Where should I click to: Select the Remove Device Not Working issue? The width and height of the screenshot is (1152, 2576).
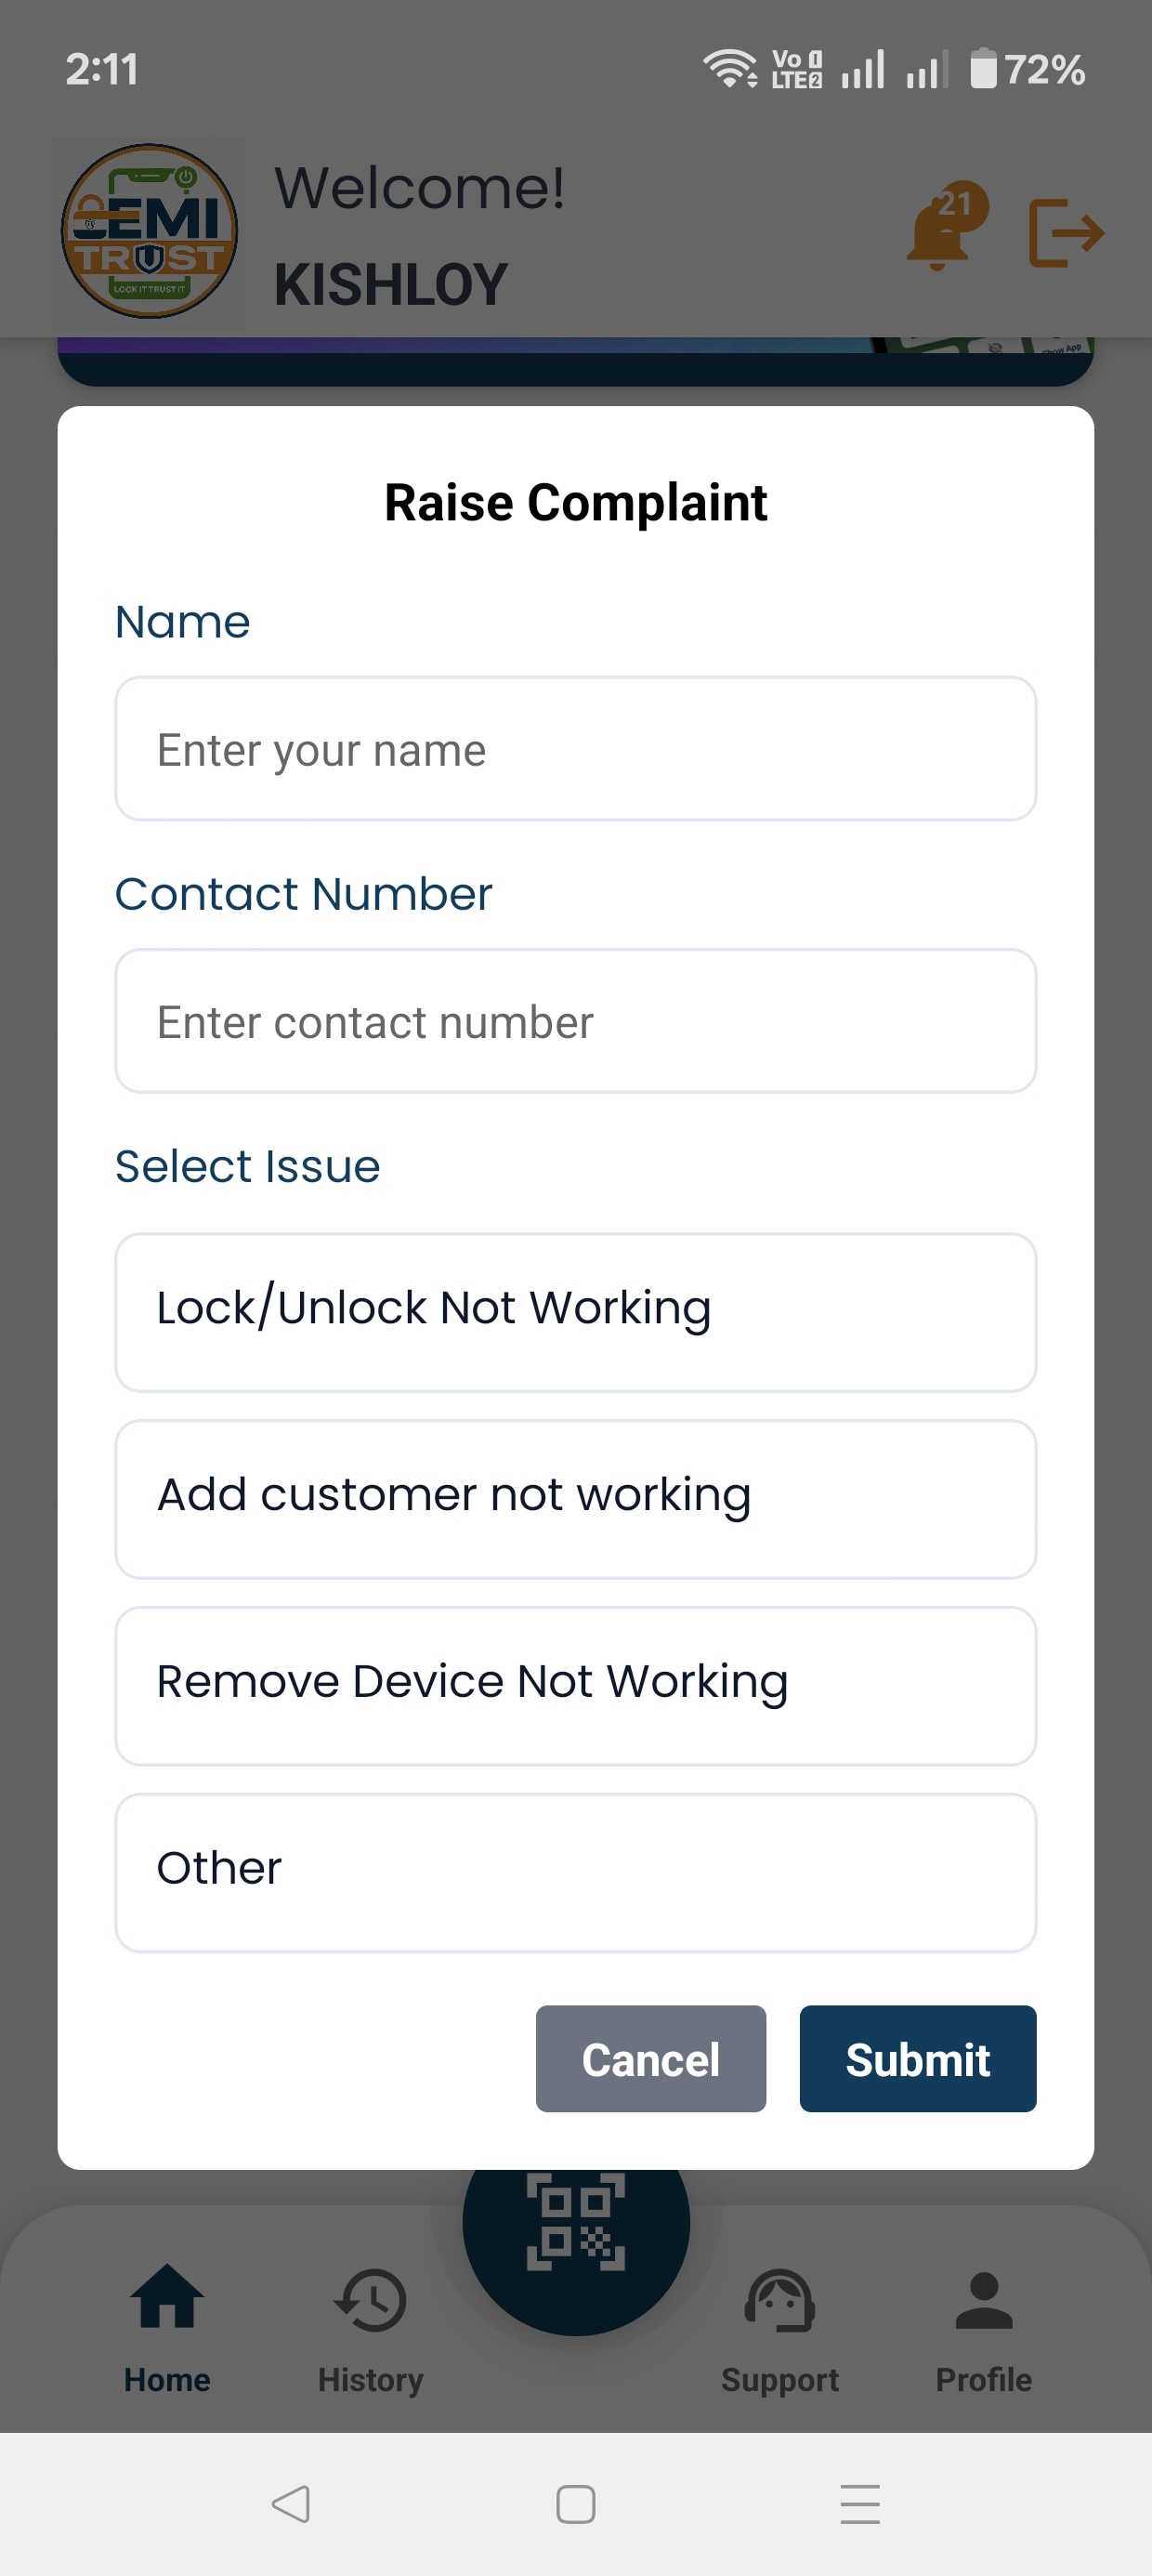(x=576, y=1684)
